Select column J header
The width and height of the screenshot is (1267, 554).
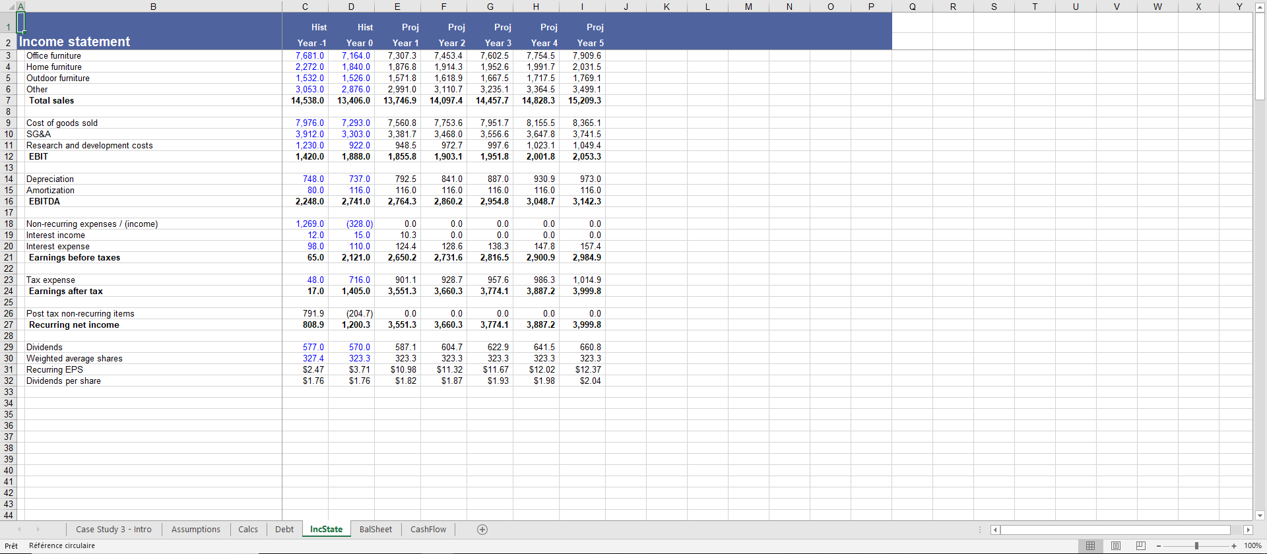tap(626, 7)
